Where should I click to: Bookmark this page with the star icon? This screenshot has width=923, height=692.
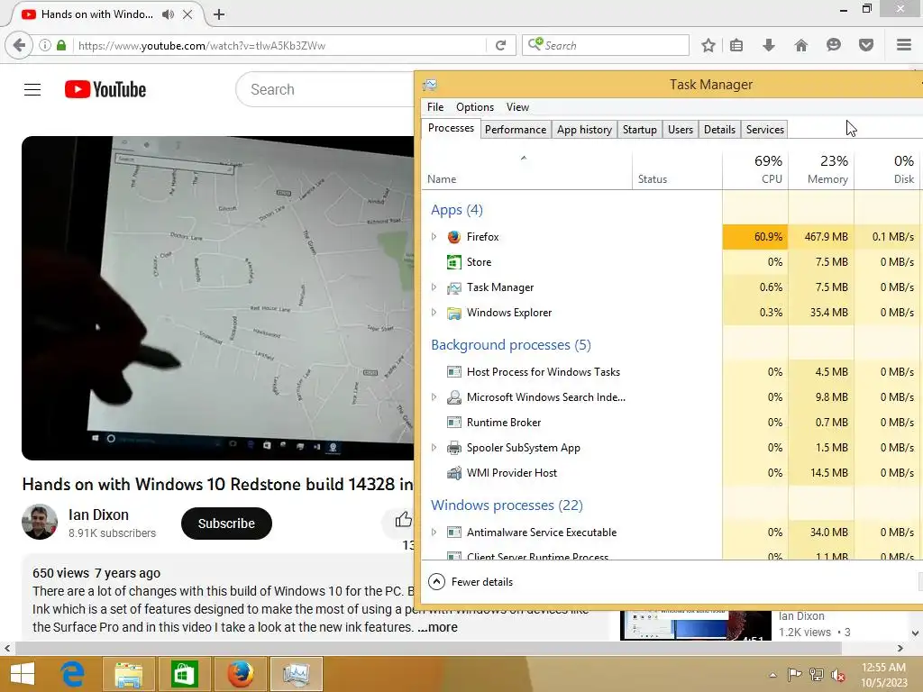[x=708, y=45]
